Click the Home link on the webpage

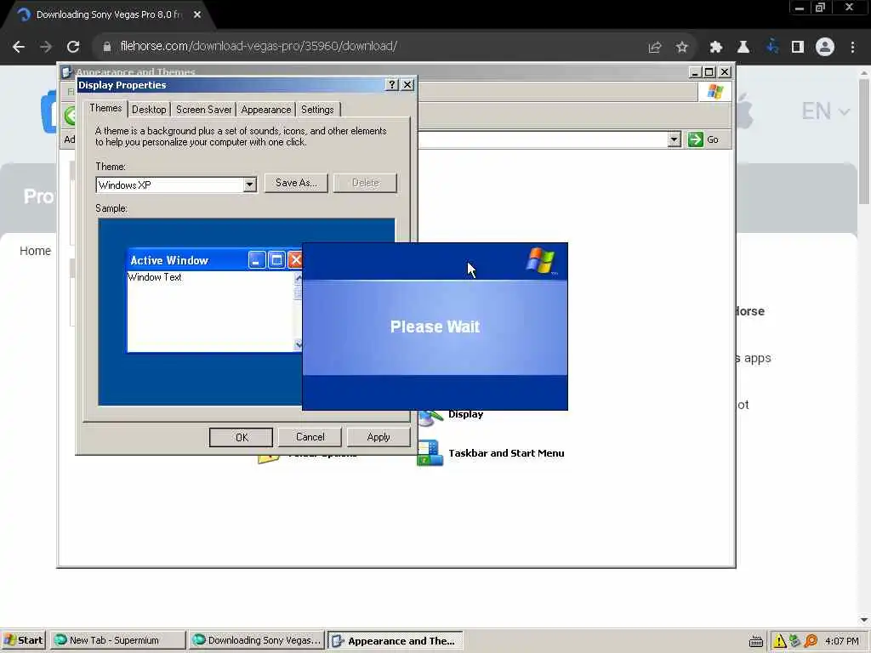coord(35,251)
